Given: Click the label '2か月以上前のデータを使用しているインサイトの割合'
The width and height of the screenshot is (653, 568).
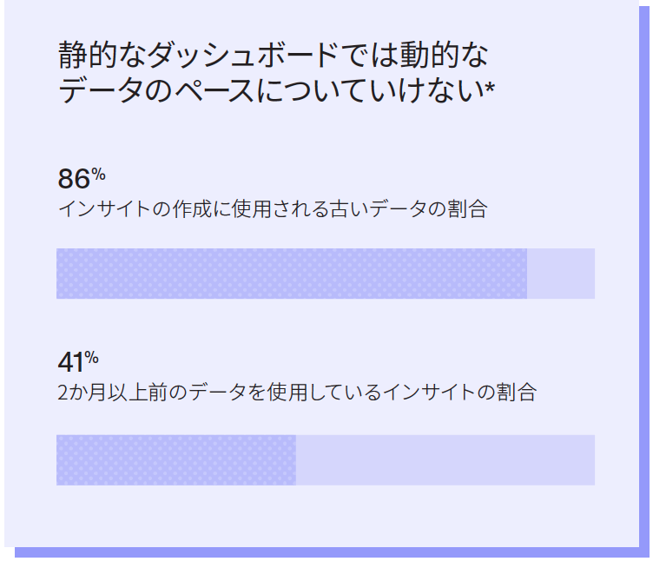Looking at the screenshot, I should [x=297, y=393].
